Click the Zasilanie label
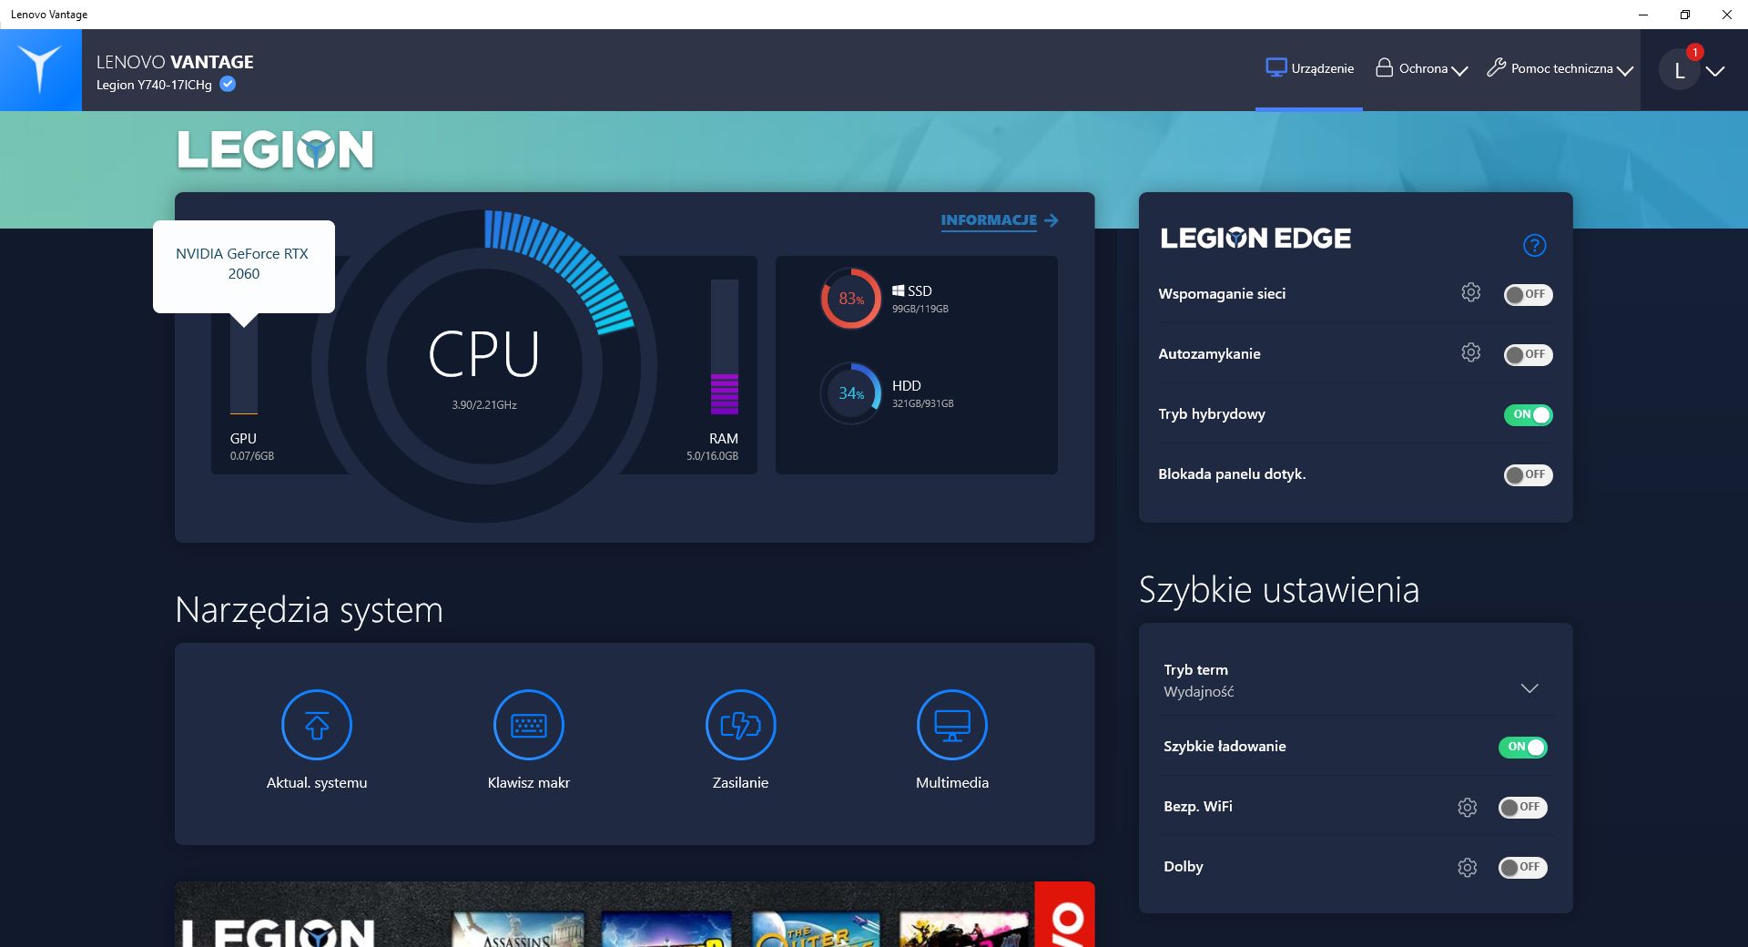This screenshot has height=947, width=1748. (x=740, y=782)
